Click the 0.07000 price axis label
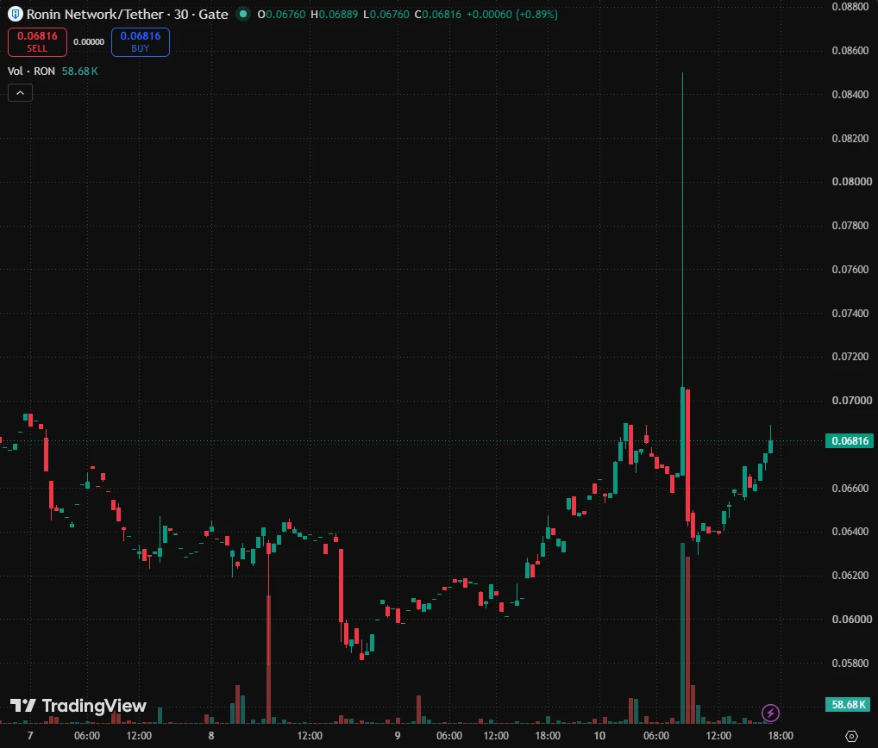Viewport: 878px width, 748px height. 851,401
